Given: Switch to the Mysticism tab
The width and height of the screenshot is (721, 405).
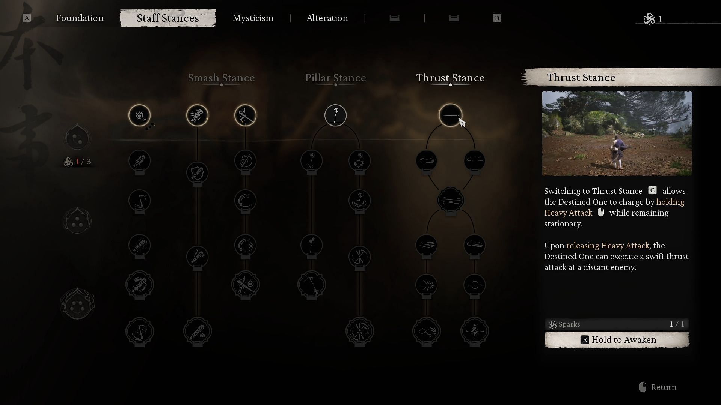Looking at the screenshot, I should (253, 18).
